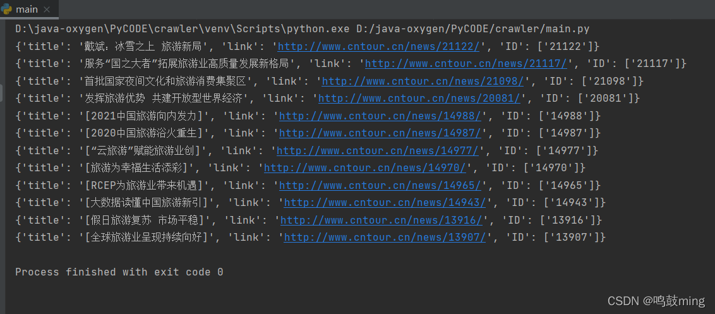Open link http://www.cntour.cn/news/14988/
Screen dimensions: 715x314
click(380, 116)
